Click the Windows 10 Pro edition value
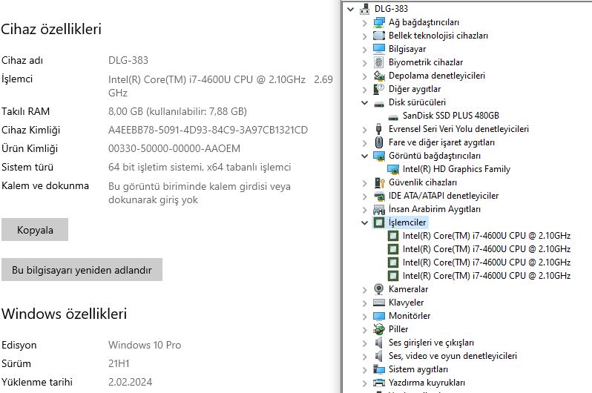 tap(145, 345)
